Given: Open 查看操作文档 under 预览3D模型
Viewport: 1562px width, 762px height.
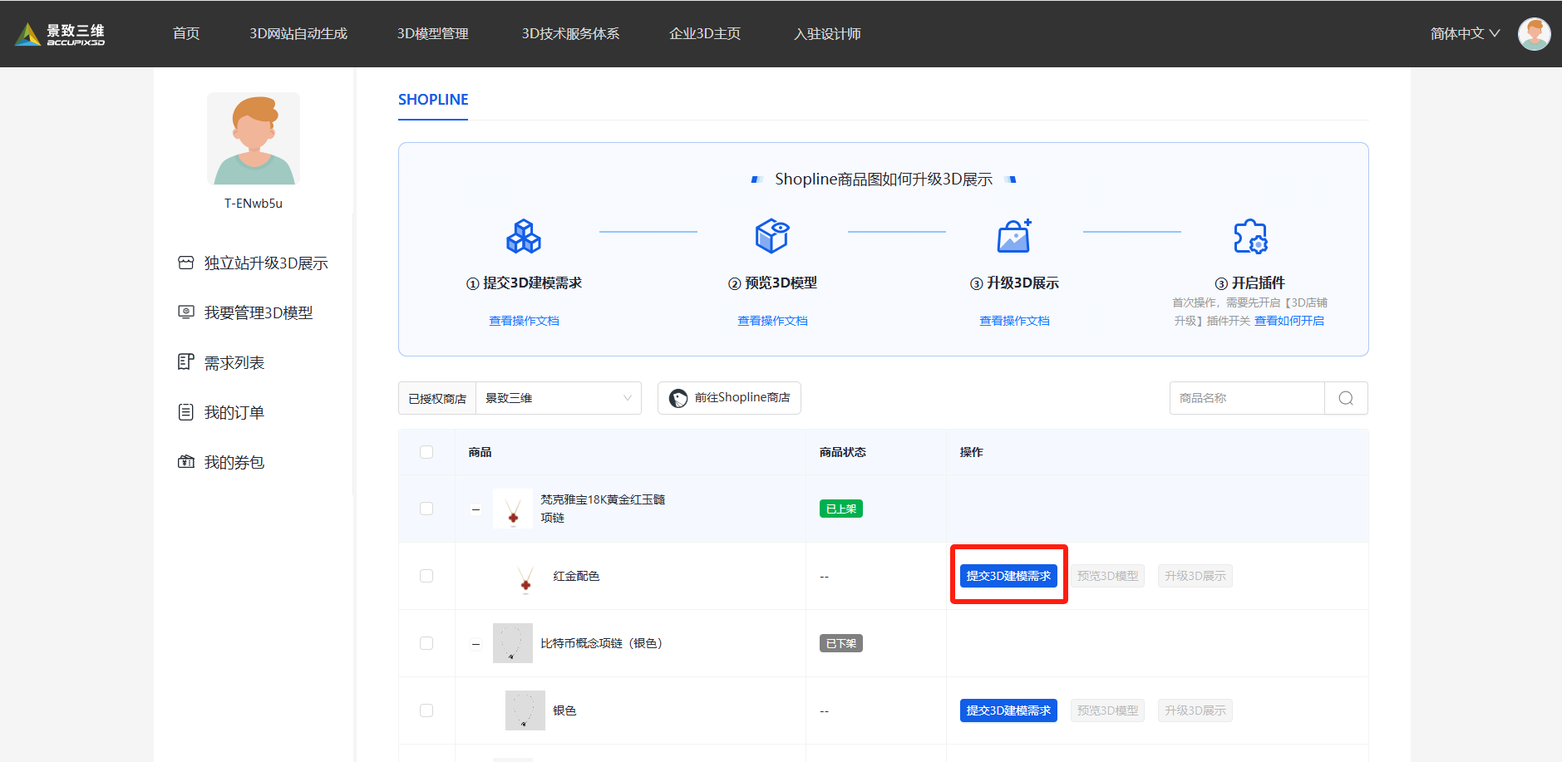Looking at the screenshot, I should point(772,321).
